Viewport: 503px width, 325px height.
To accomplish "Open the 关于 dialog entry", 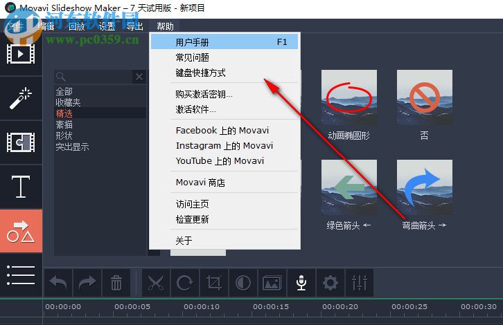I will [224, 241].
